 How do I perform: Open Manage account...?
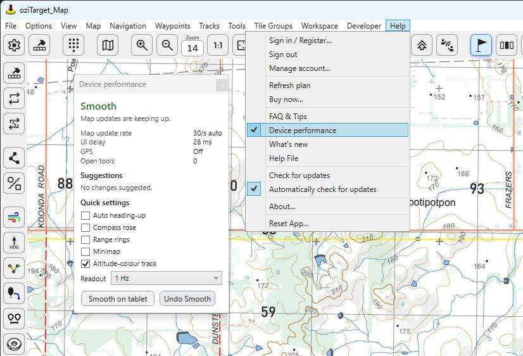tap(327, 68)
